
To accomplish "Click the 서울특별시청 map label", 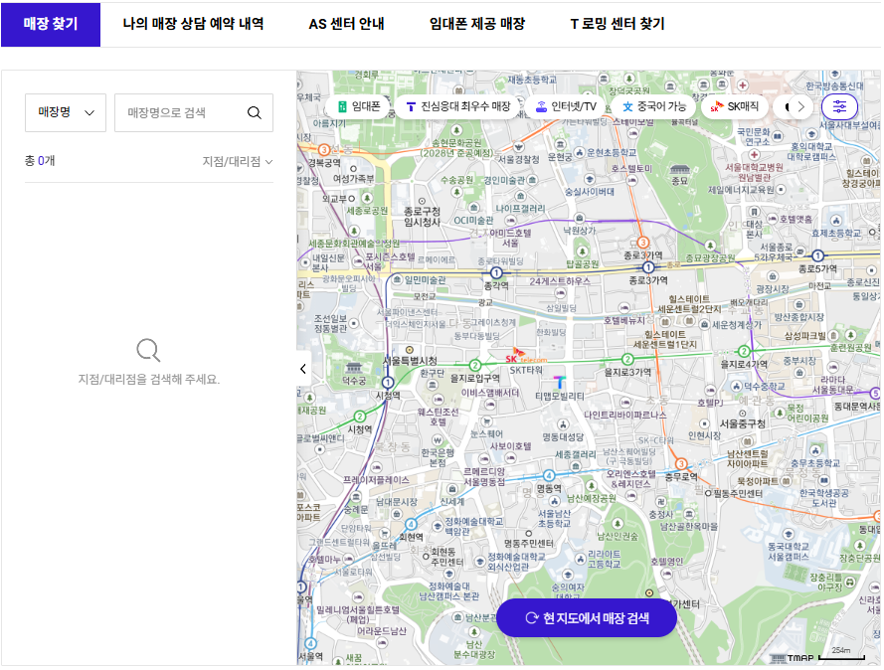I will pyautogui.click(x=410, y=361).
